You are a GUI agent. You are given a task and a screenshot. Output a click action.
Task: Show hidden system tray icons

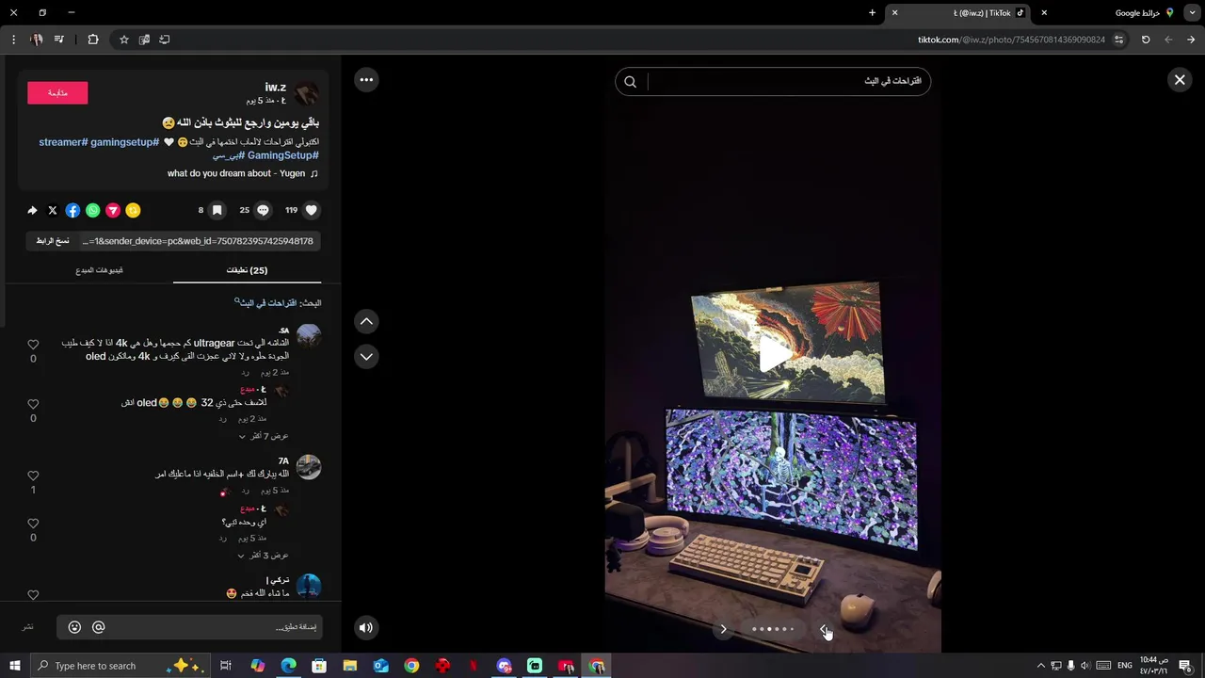click(x=1040, y=666)
